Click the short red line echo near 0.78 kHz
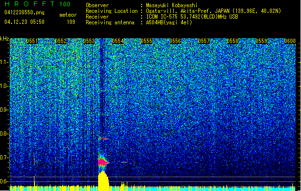 (103, 138)
